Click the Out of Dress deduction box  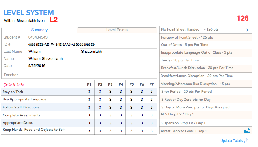coord(247,45)
